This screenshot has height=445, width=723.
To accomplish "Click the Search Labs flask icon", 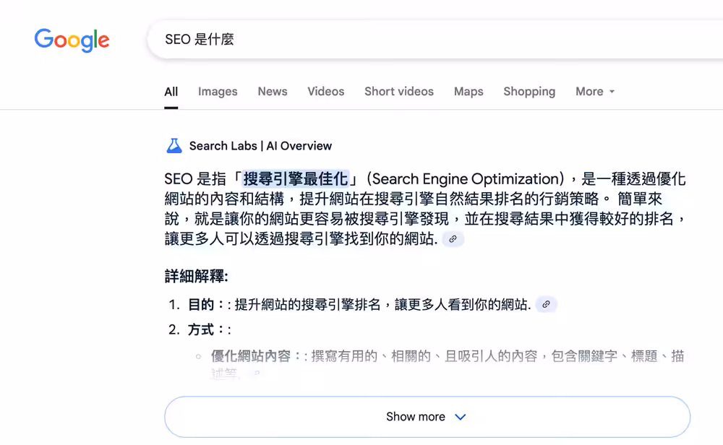I will pos(174,146).
